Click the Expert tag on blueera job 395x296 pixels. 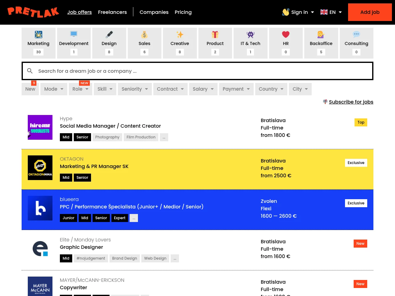coord(120,218)
